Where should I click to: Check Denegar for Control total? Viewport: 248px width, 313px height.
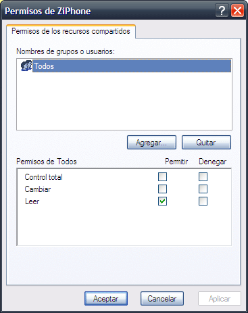click(x=203, y=177)
